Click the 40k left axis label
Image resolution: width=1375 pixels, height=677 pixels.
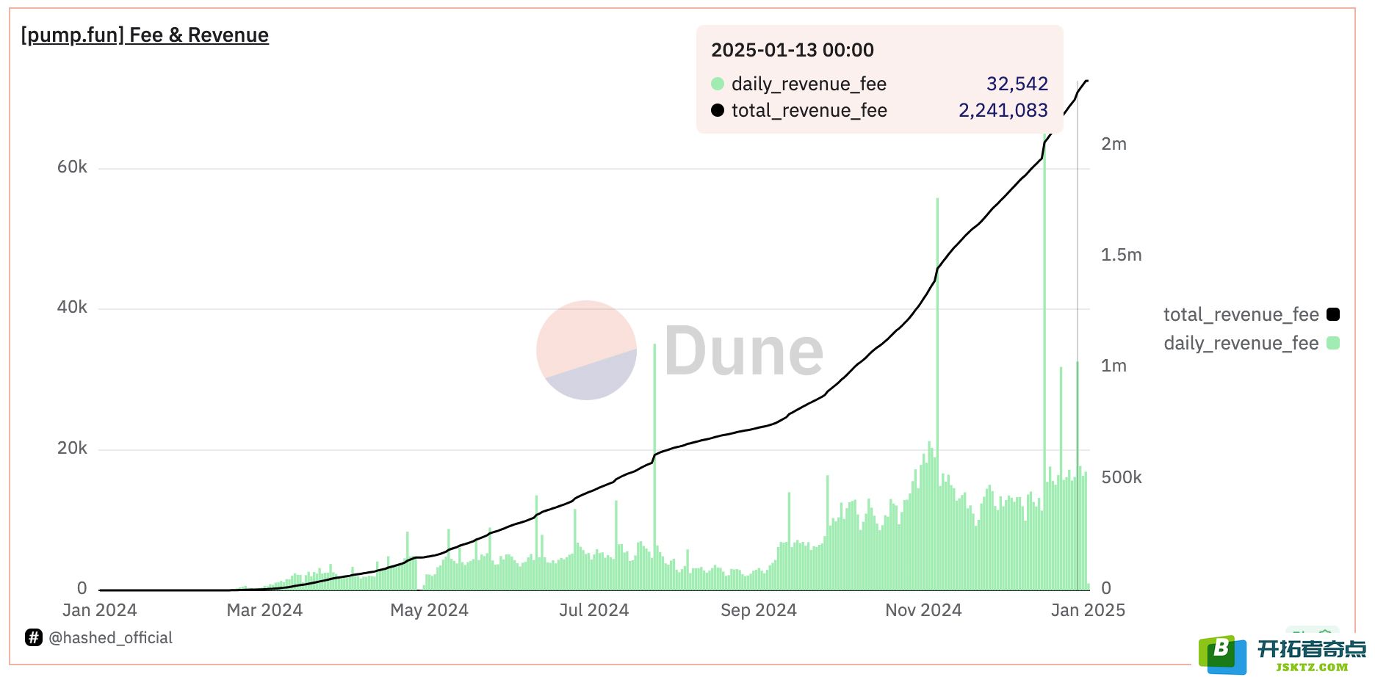[x=72, y=307]
